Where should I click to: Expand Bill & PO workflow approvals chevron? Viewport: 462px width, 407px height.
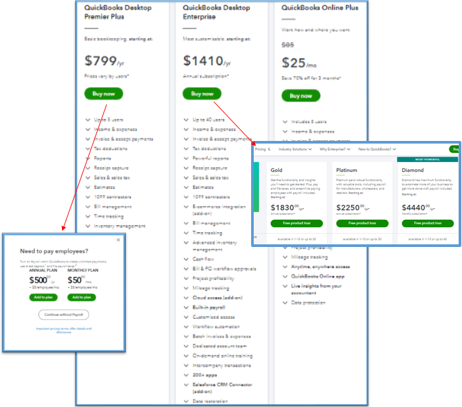(187, 269)
